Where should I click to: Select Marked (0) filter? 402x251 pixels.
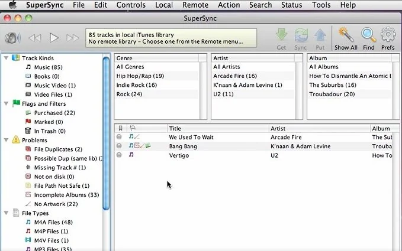coord(49,122)
